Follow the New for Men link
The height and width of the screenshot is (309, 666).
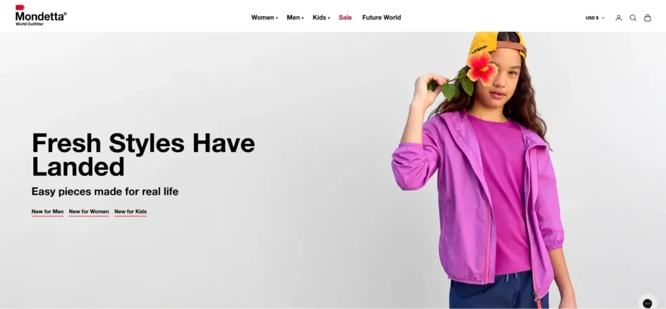click(x=47, y=212)
